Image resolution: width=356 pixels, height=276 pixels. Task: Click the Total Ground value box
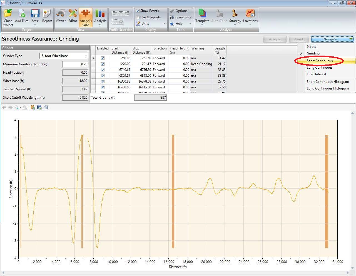(x=150, y=98)
